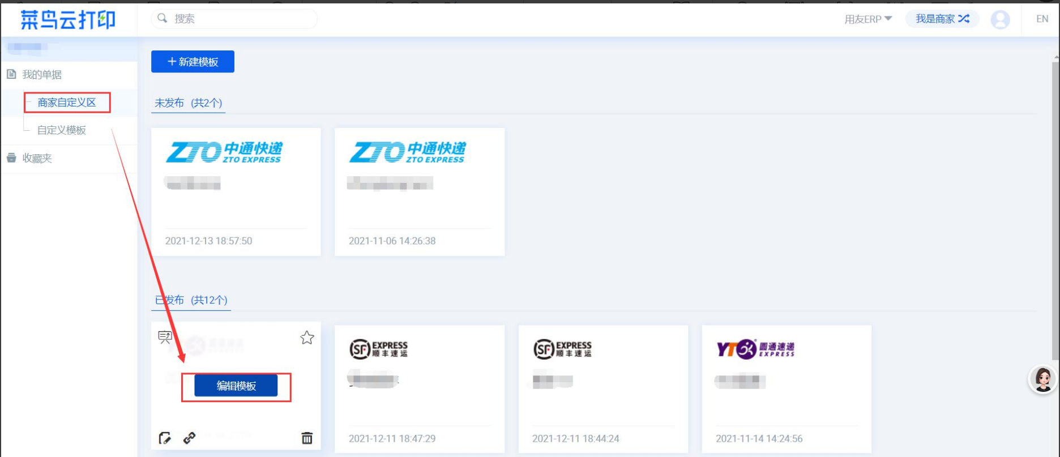Click the preview icon at card top left
The height and width of the screenshot is (457, 1060).
(x=165, y=338)
